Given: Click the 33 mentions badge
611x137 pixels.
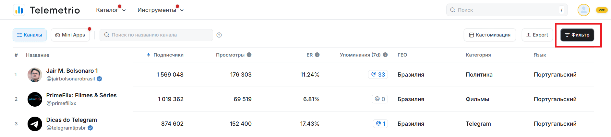Looking at the screenshot, I should pyautogui.click(x=378, y=75).
